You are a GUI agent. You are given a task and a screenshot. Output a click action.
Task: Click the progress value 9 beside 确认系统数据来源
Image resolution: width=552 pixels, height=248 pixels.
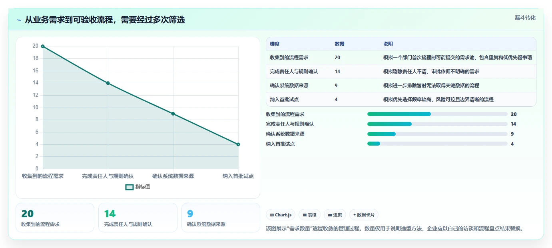(512, 134)
